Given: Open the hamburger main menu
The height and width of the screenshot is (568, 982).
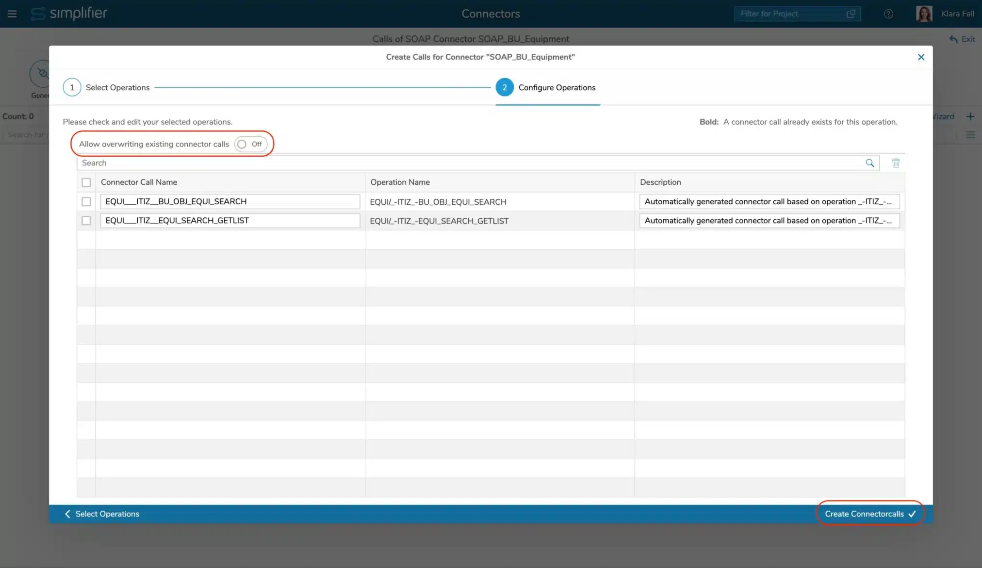Looking at the screenshot, I should (x=12, y=14).
